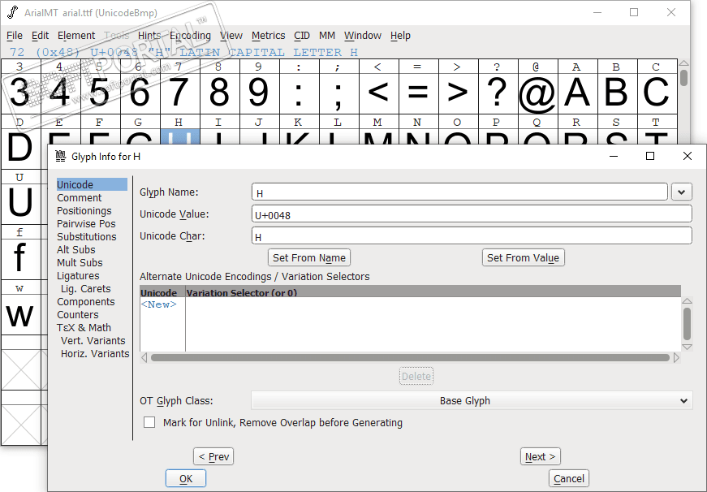This screenshot has height=492, width=707.
Task: Open the Window menu
Action: point(363,36)
